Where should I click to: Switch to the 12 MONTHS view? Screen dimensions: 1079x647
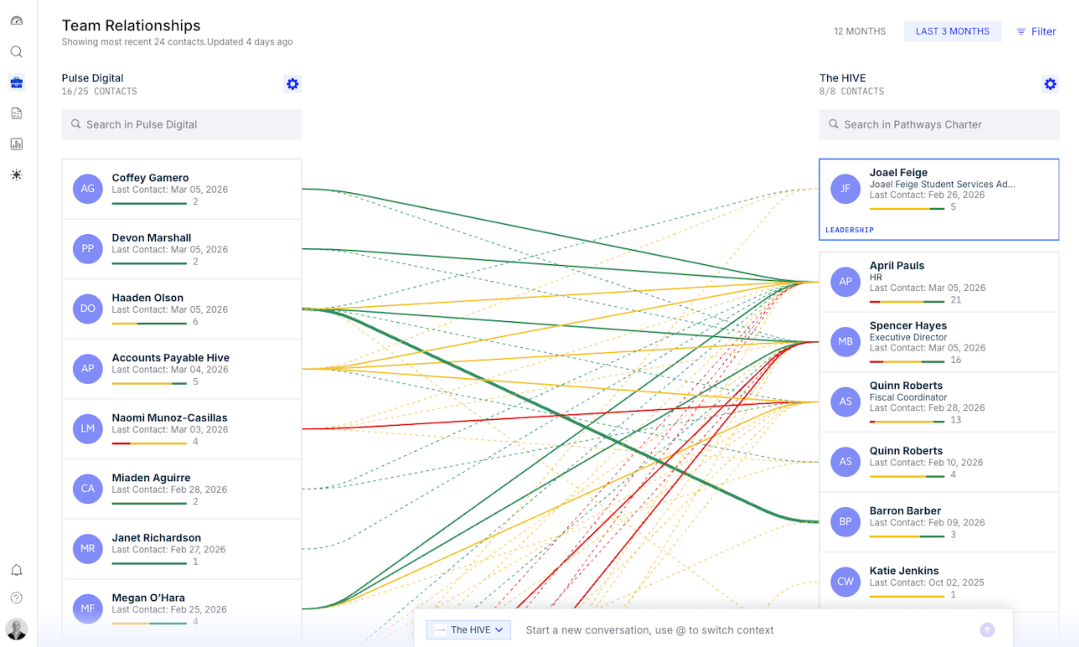pyautogui.click(x=859, y=31)
